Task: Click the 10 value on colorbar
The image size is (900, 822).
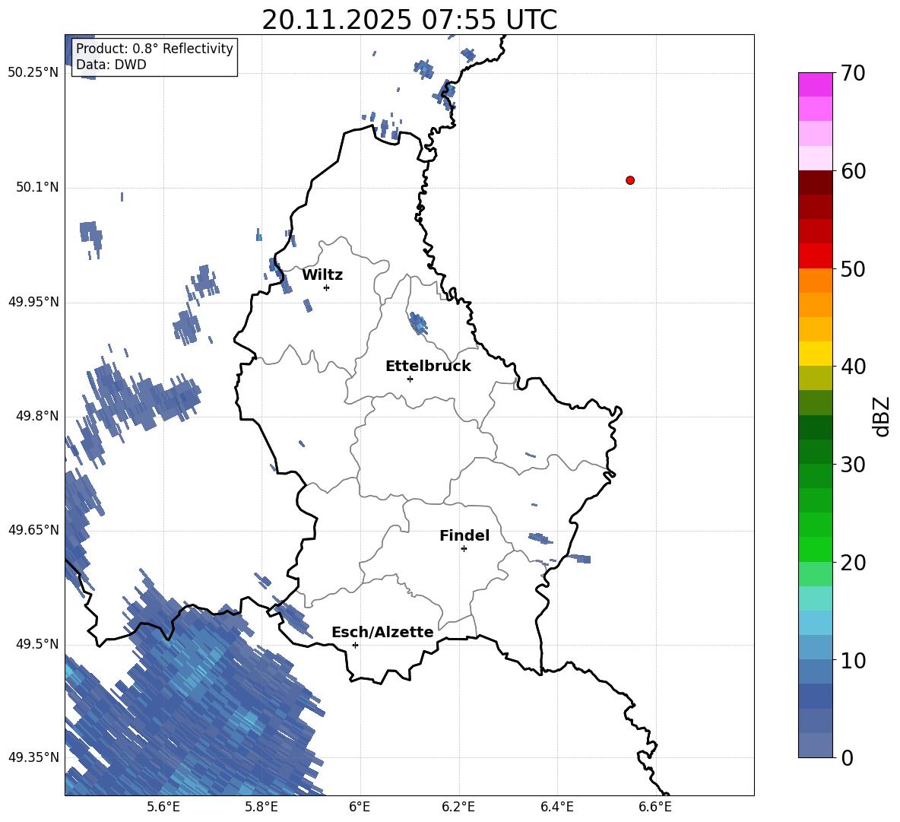Action: coord(852,660)
